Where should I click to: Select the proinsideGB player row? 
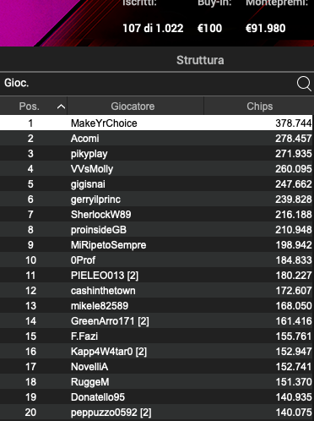point(156,229)
